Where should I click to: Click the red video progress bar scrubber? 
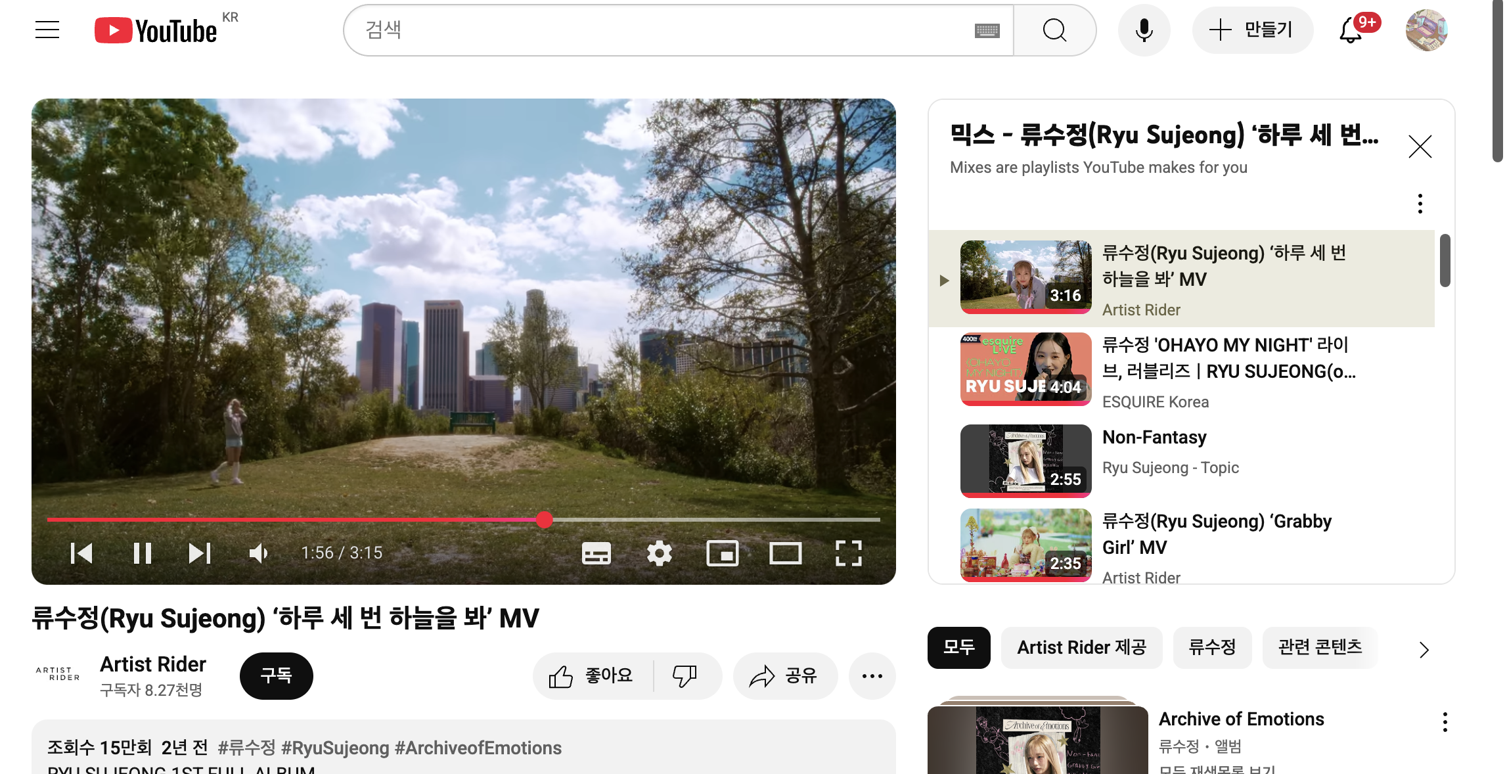pyautogui.click(x=544, y=520)
